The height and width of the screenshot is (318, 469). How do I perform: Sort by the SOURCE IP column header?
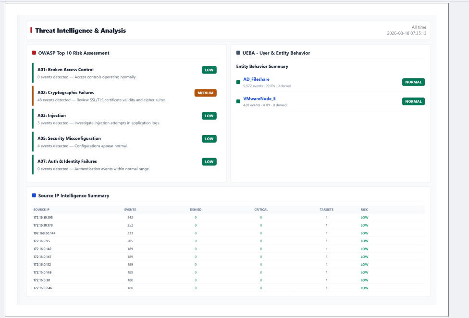coord(42,209)
